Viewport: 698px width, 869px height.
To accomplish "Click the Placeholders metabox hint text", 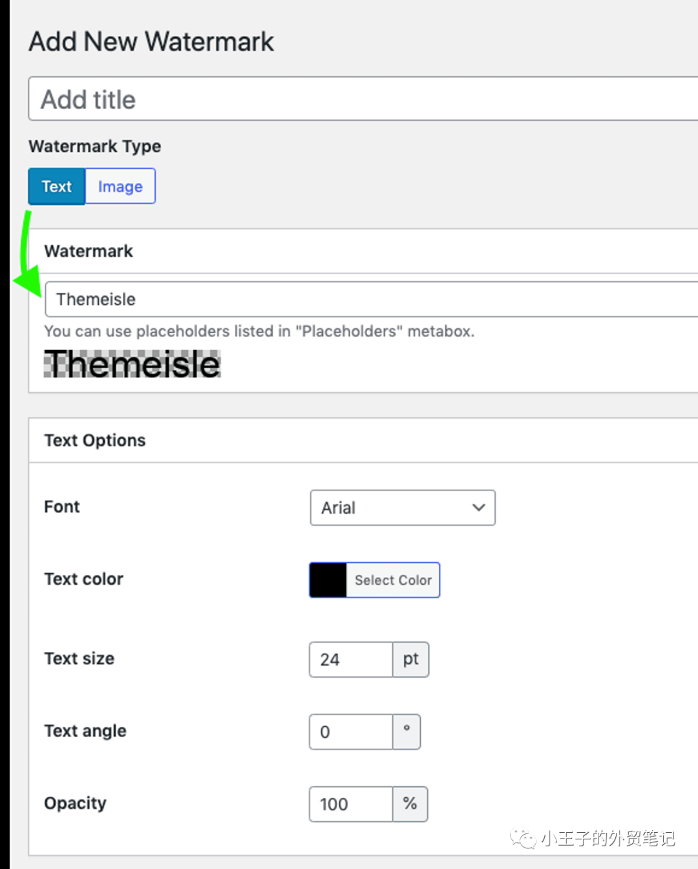I will pyautogui.click(x=259, y=331).
